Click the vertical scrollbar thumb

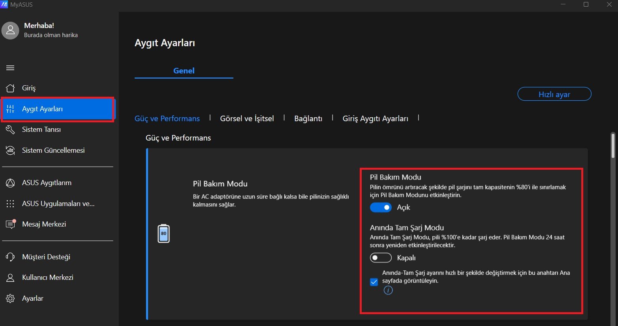click(x=613, y=145)
